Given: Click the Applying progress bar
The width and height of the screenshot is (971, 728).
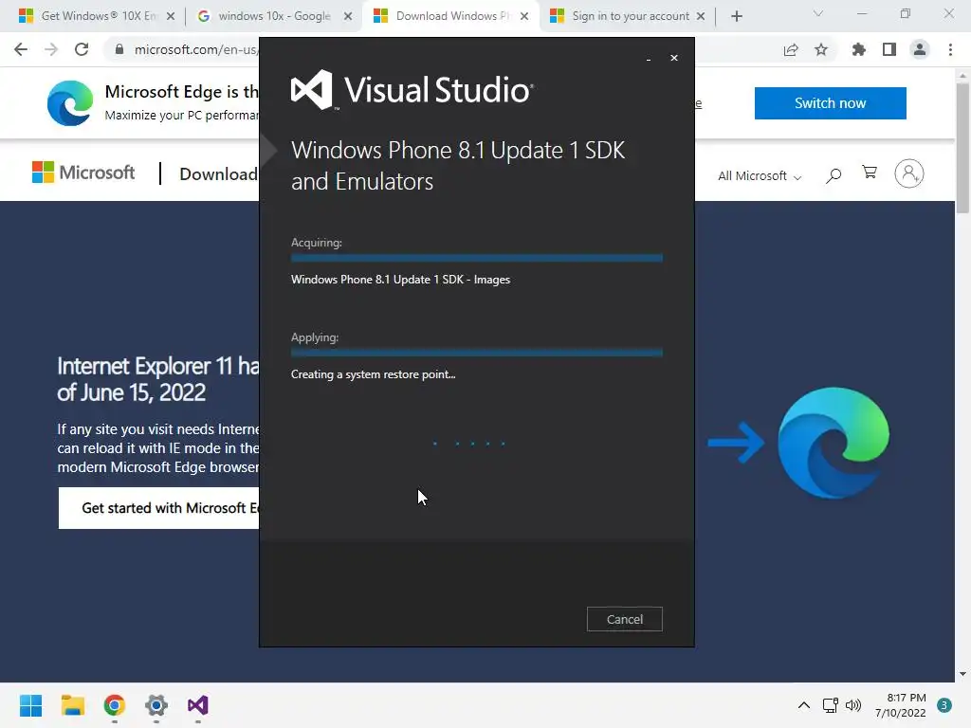Looking at the screenshot, I should point(477,353).
